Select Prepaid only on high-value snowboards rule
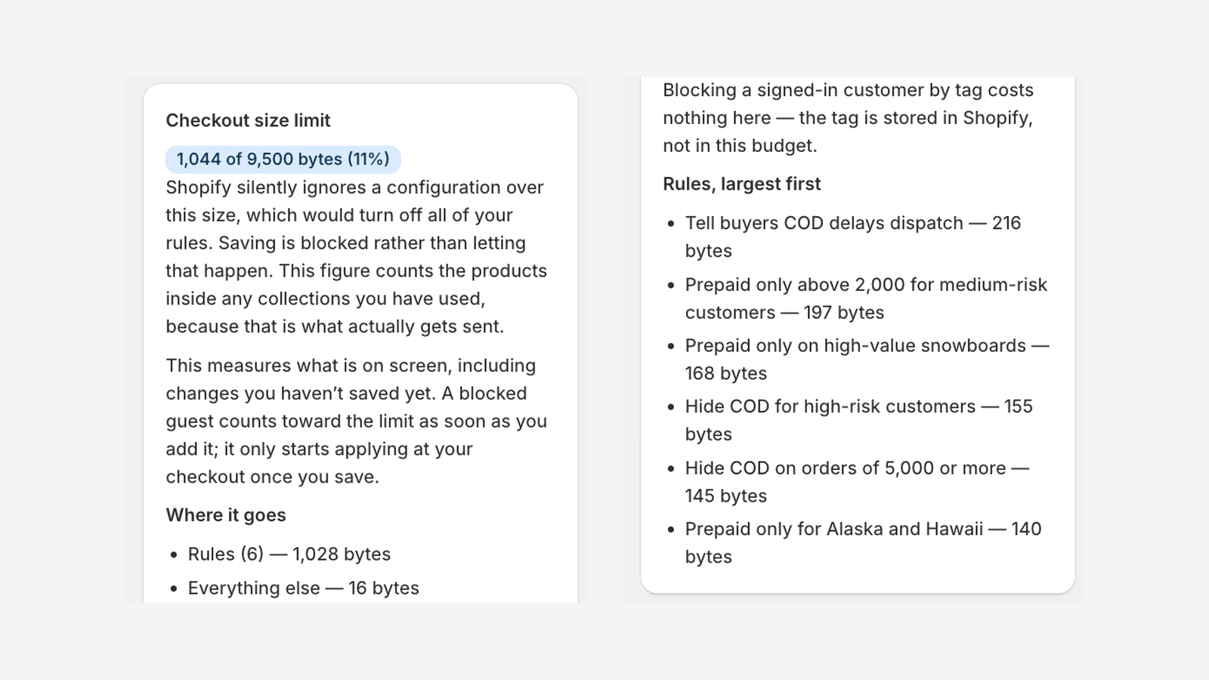This screenshot has width=1209, height=680. click(867, 360)
